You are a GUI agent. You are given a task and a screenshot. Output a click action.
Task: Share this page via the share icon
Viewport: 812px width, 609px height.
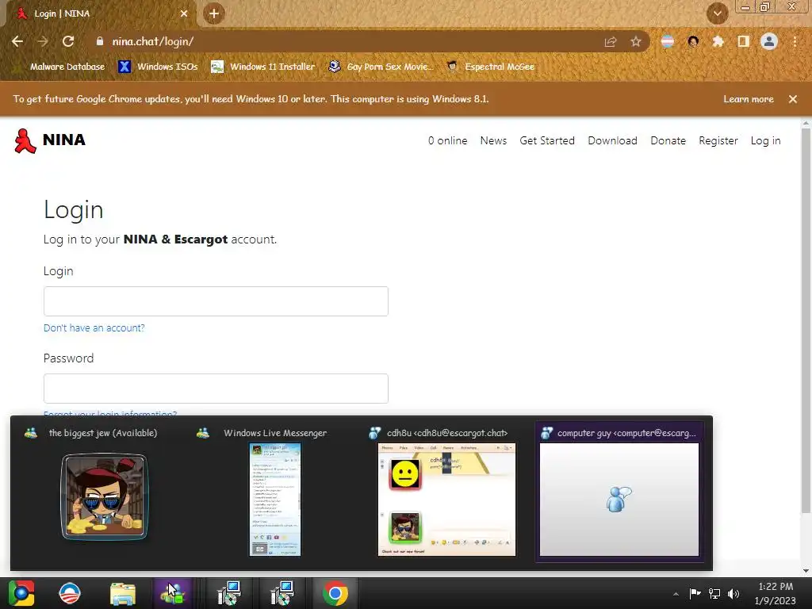(x=611, y=41)
